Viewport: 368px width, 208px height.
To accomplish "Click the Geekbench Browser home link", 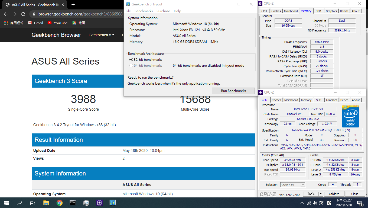I will [56, 35].
